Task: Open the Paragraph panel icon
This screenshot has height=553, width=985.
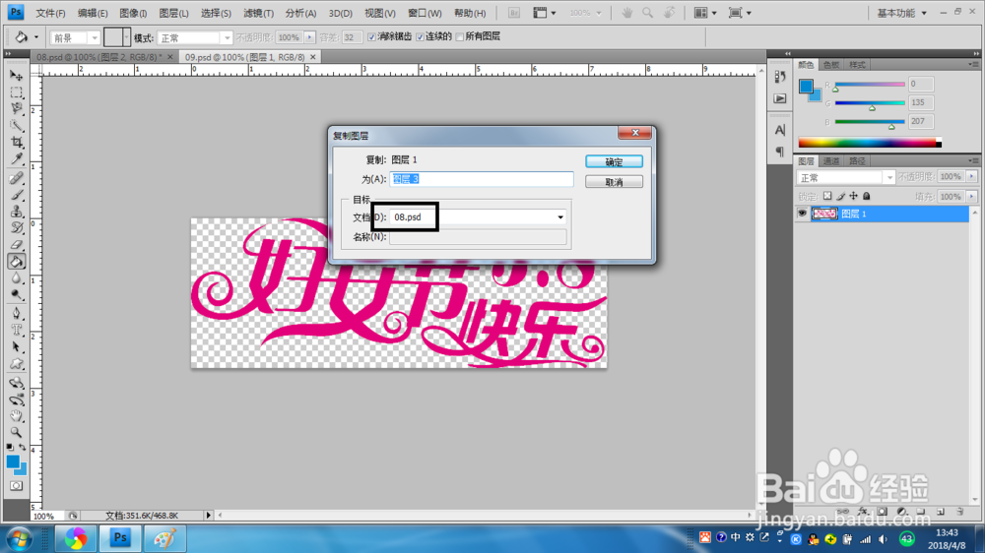Action: (x=779, y=152)
